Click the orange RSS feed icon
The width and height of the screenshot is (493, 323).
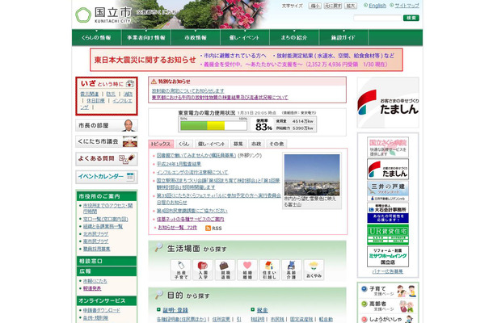[208, 228]
